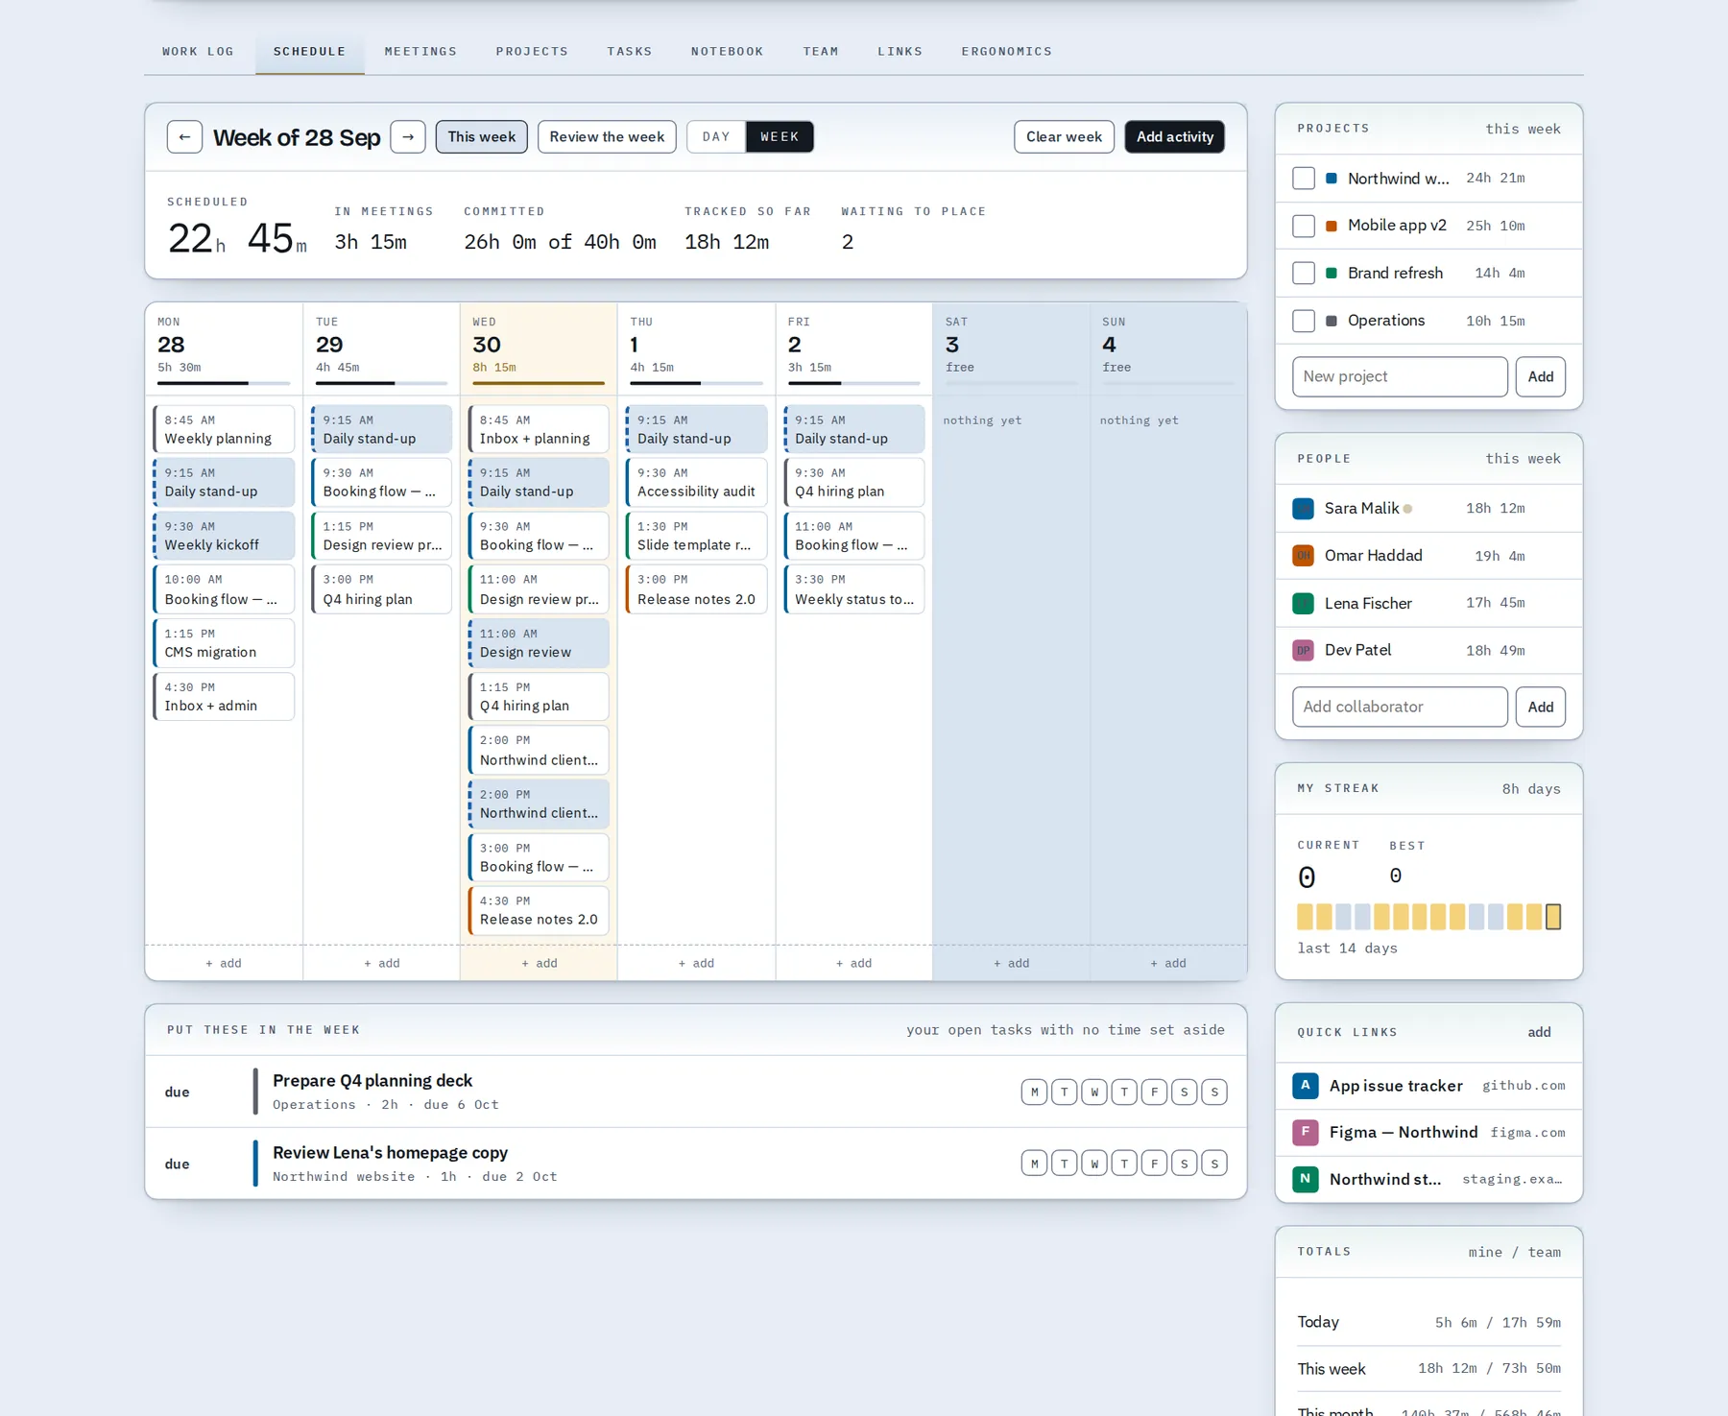Open Monday 8:45 AM Weekly planning event

point(224,429)
